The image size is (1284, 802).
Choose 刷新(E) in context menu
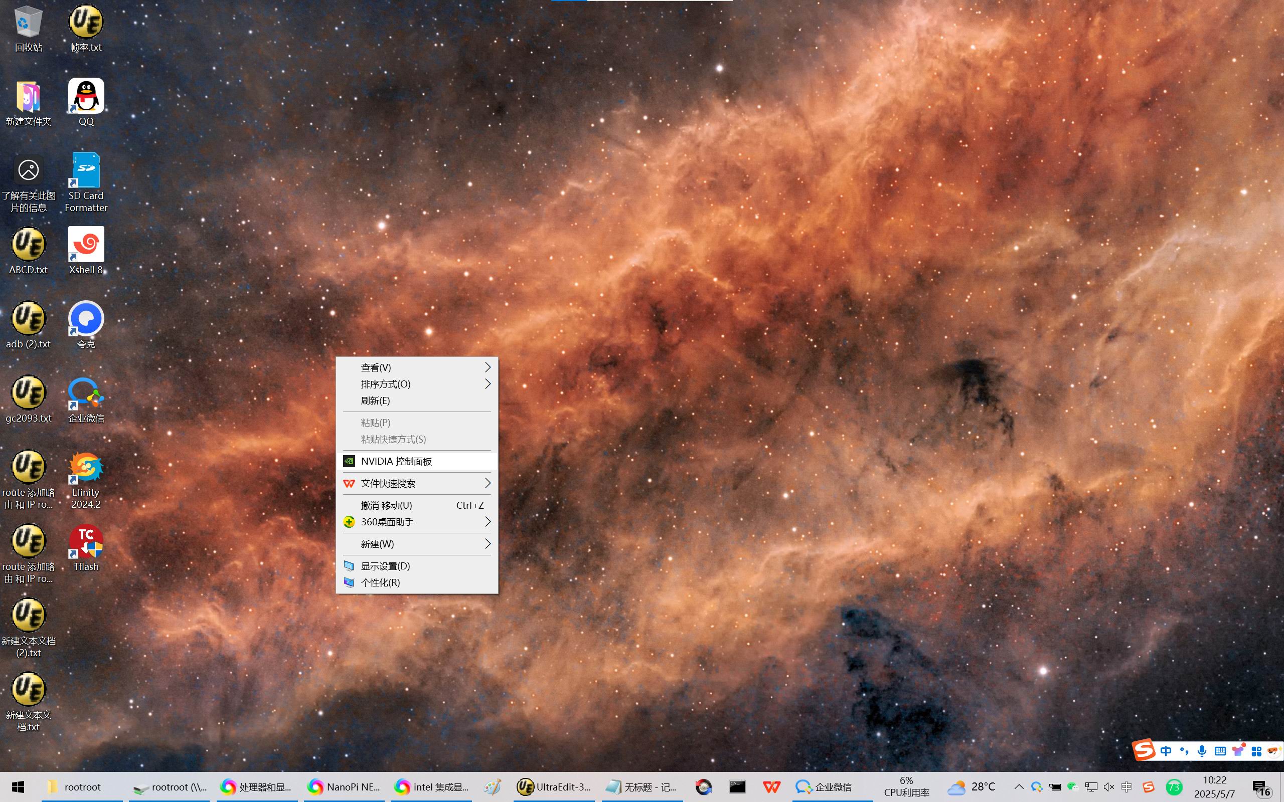pos(376,401)
